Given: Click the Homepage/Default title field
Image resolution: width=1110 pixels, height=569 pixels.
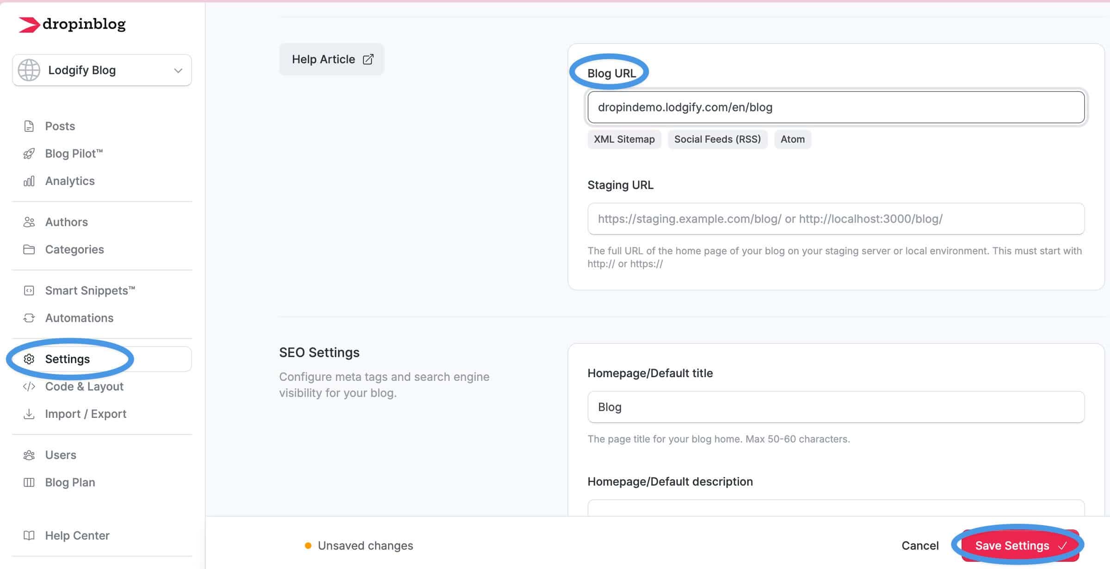Looking at the screenshot, I should 836,407.
